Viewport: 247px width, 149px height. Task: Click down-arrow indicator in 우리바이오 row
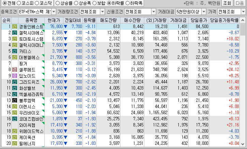point(66,113)
